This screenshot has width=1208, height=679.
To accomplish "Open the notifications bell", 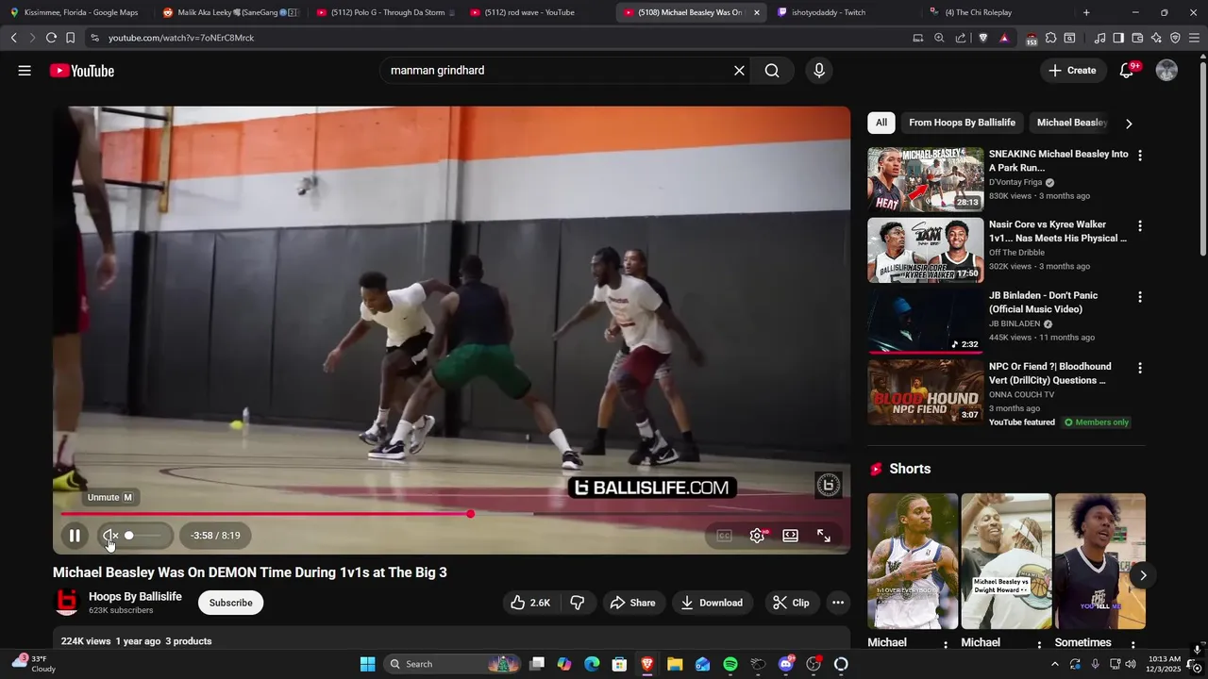I will coord(1127,71).
